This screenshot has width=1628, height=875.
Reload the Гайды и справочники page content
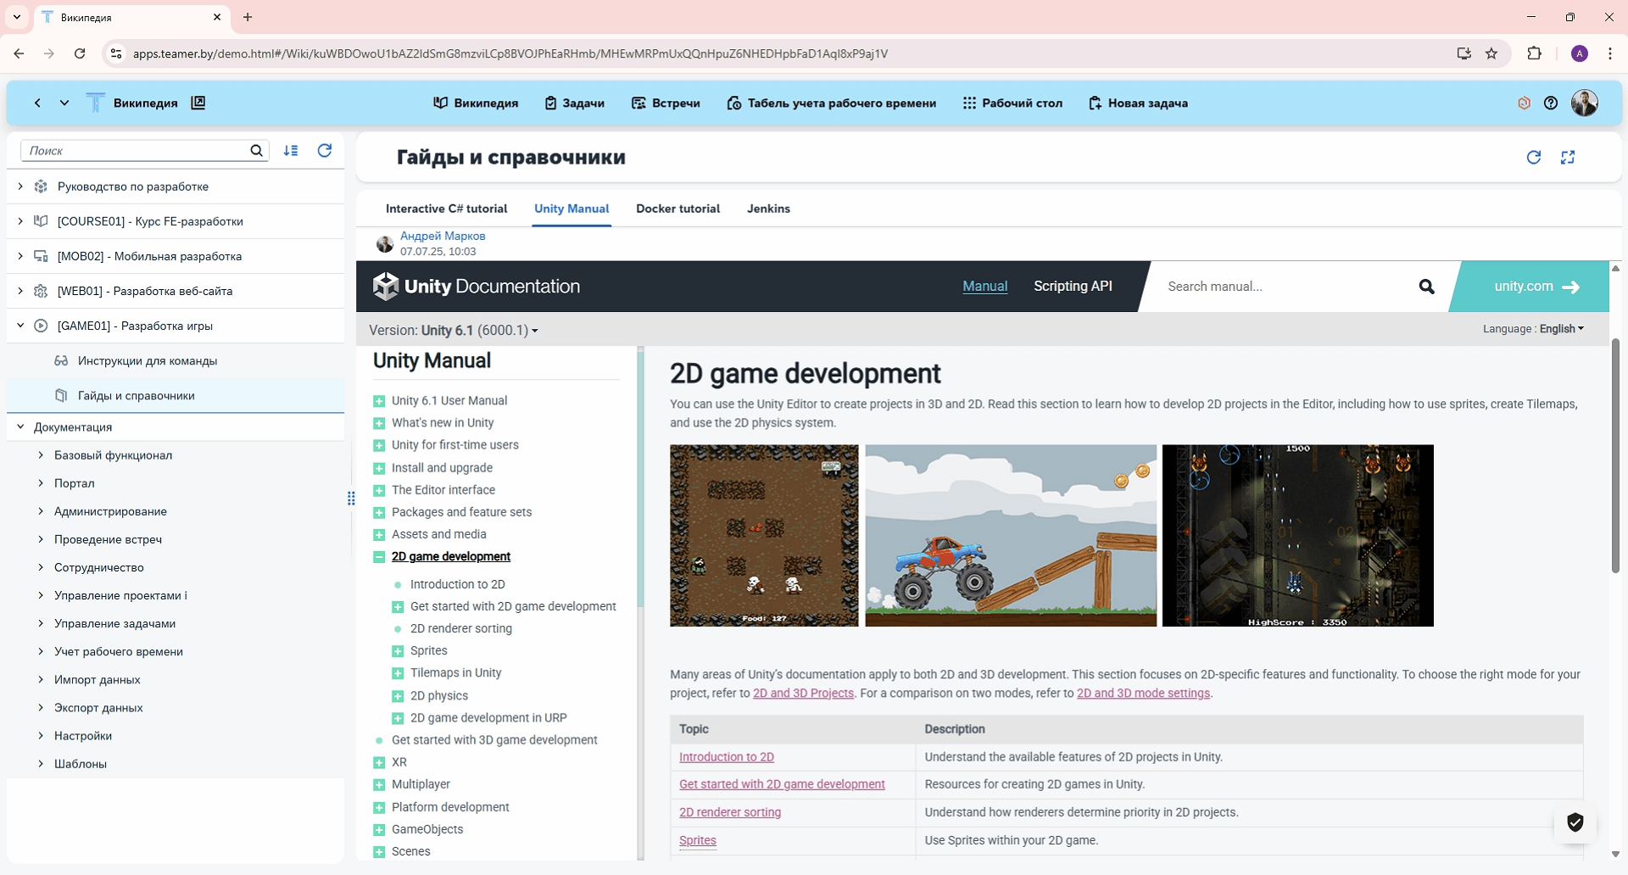[x=1533, y=157]
